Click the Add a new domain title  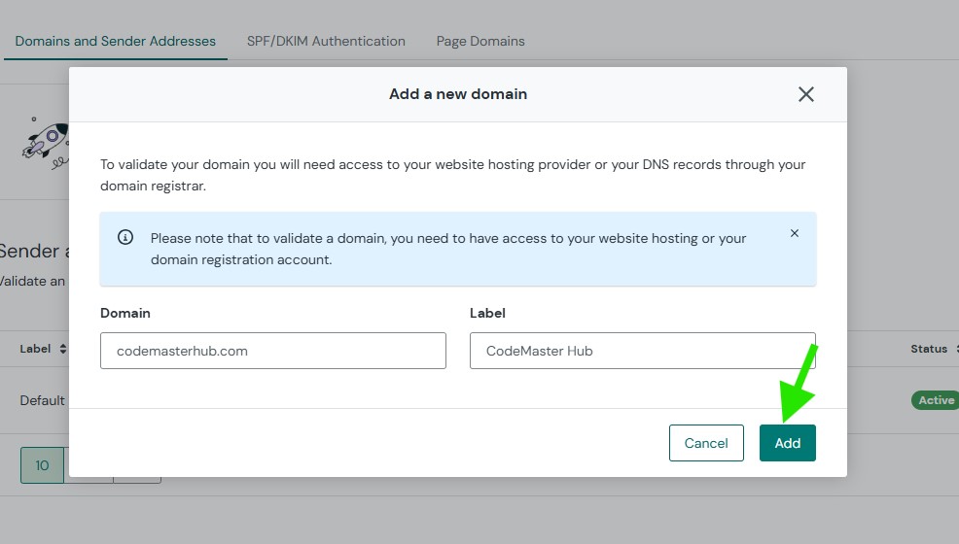pos(458,94)
